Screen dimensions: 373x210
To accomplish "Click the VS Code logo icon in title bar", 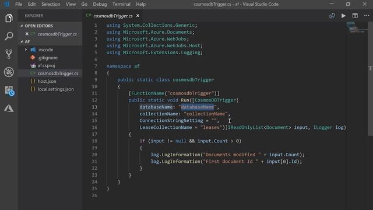I will tap(6, 4).
